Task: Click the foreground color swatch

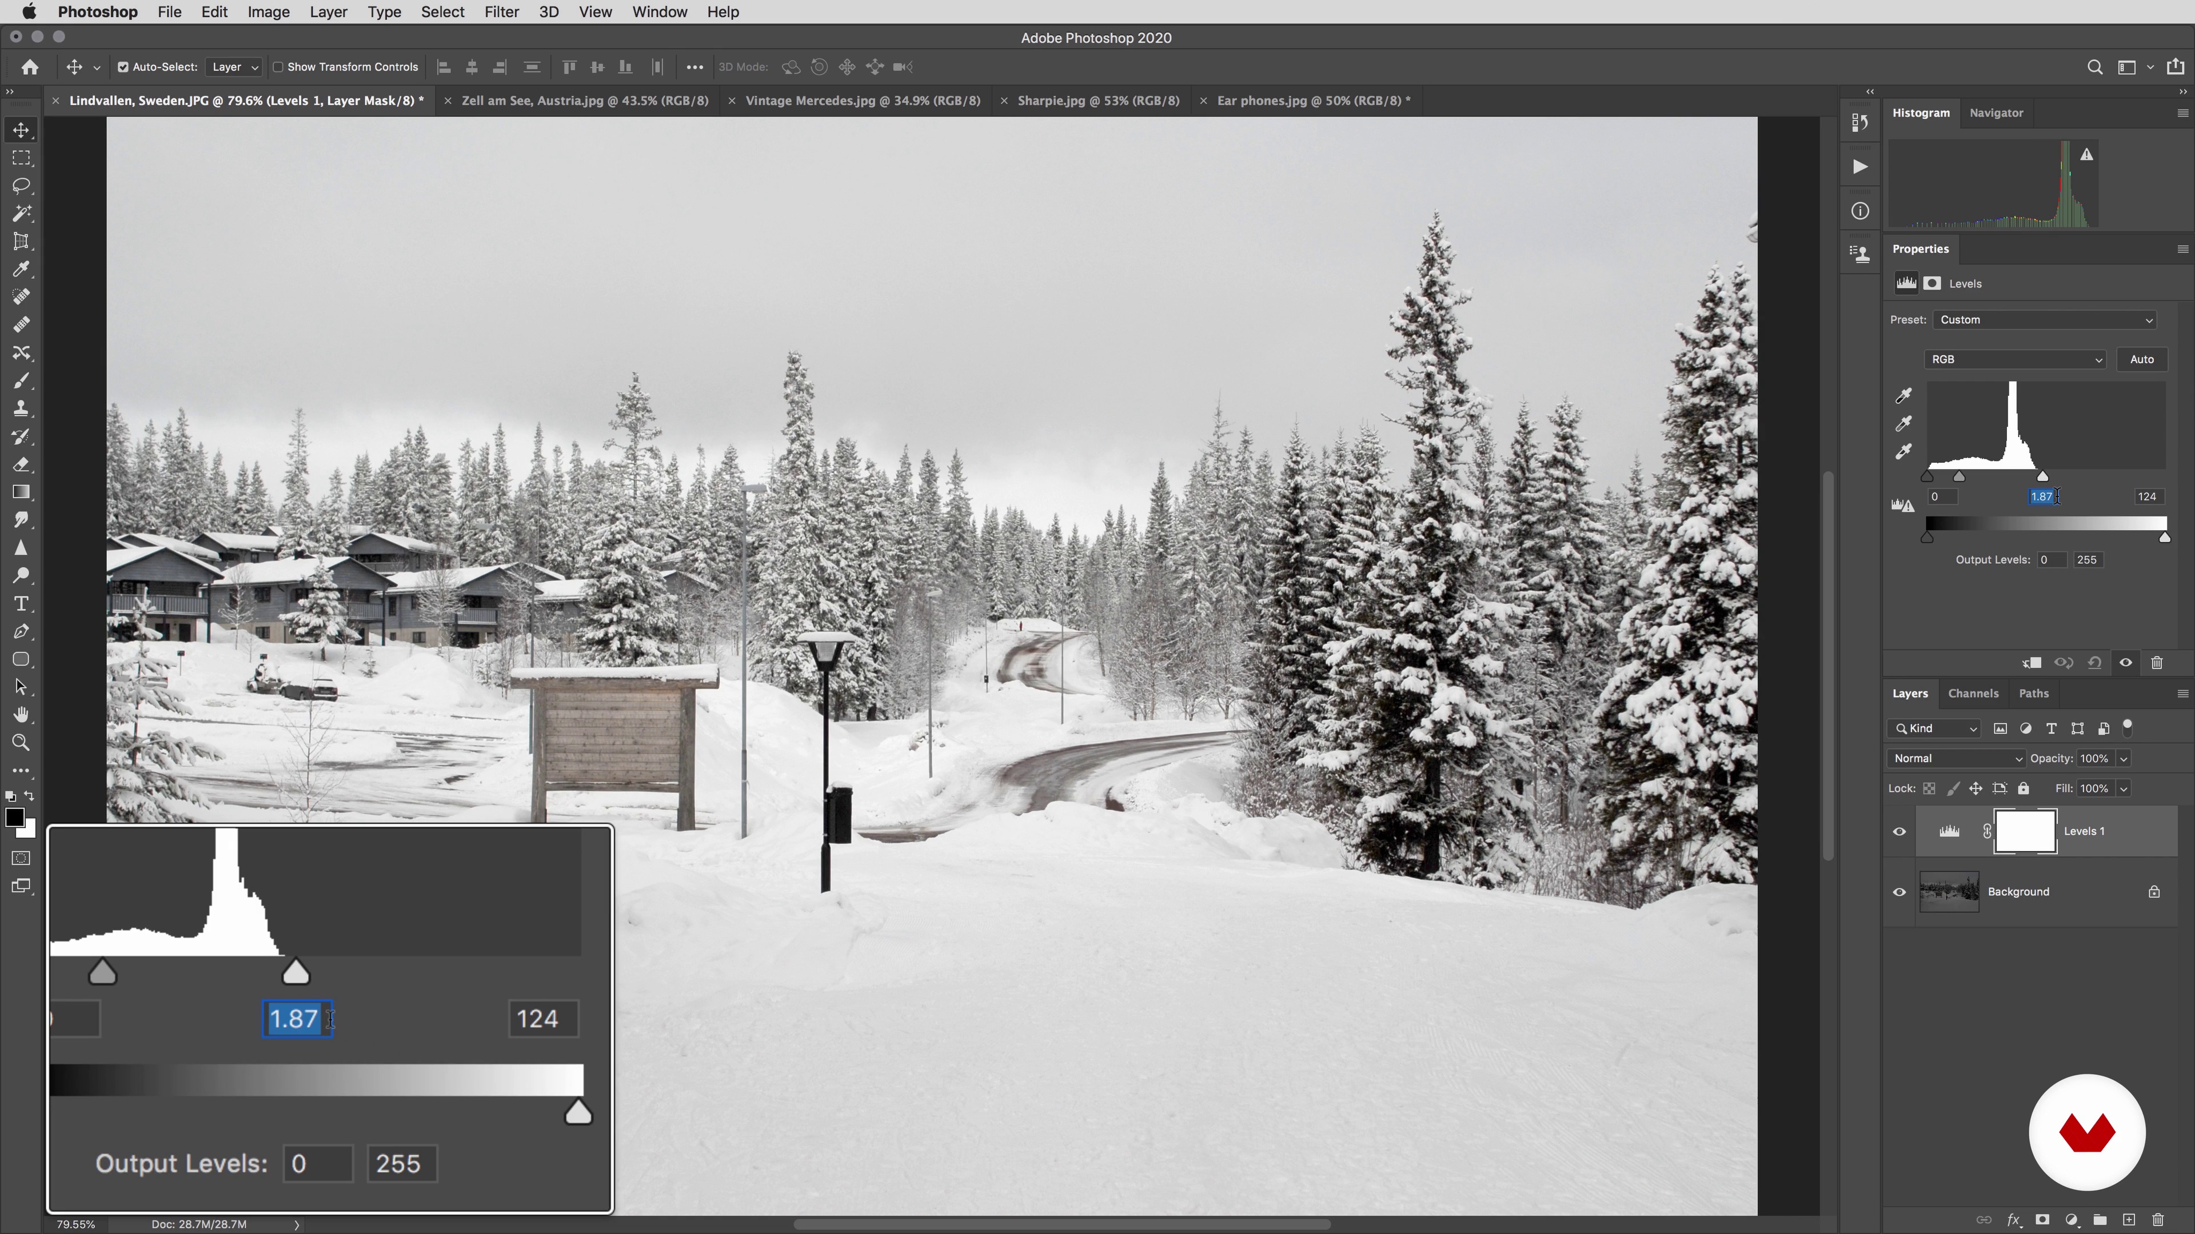Action: [x=14, y=818]
